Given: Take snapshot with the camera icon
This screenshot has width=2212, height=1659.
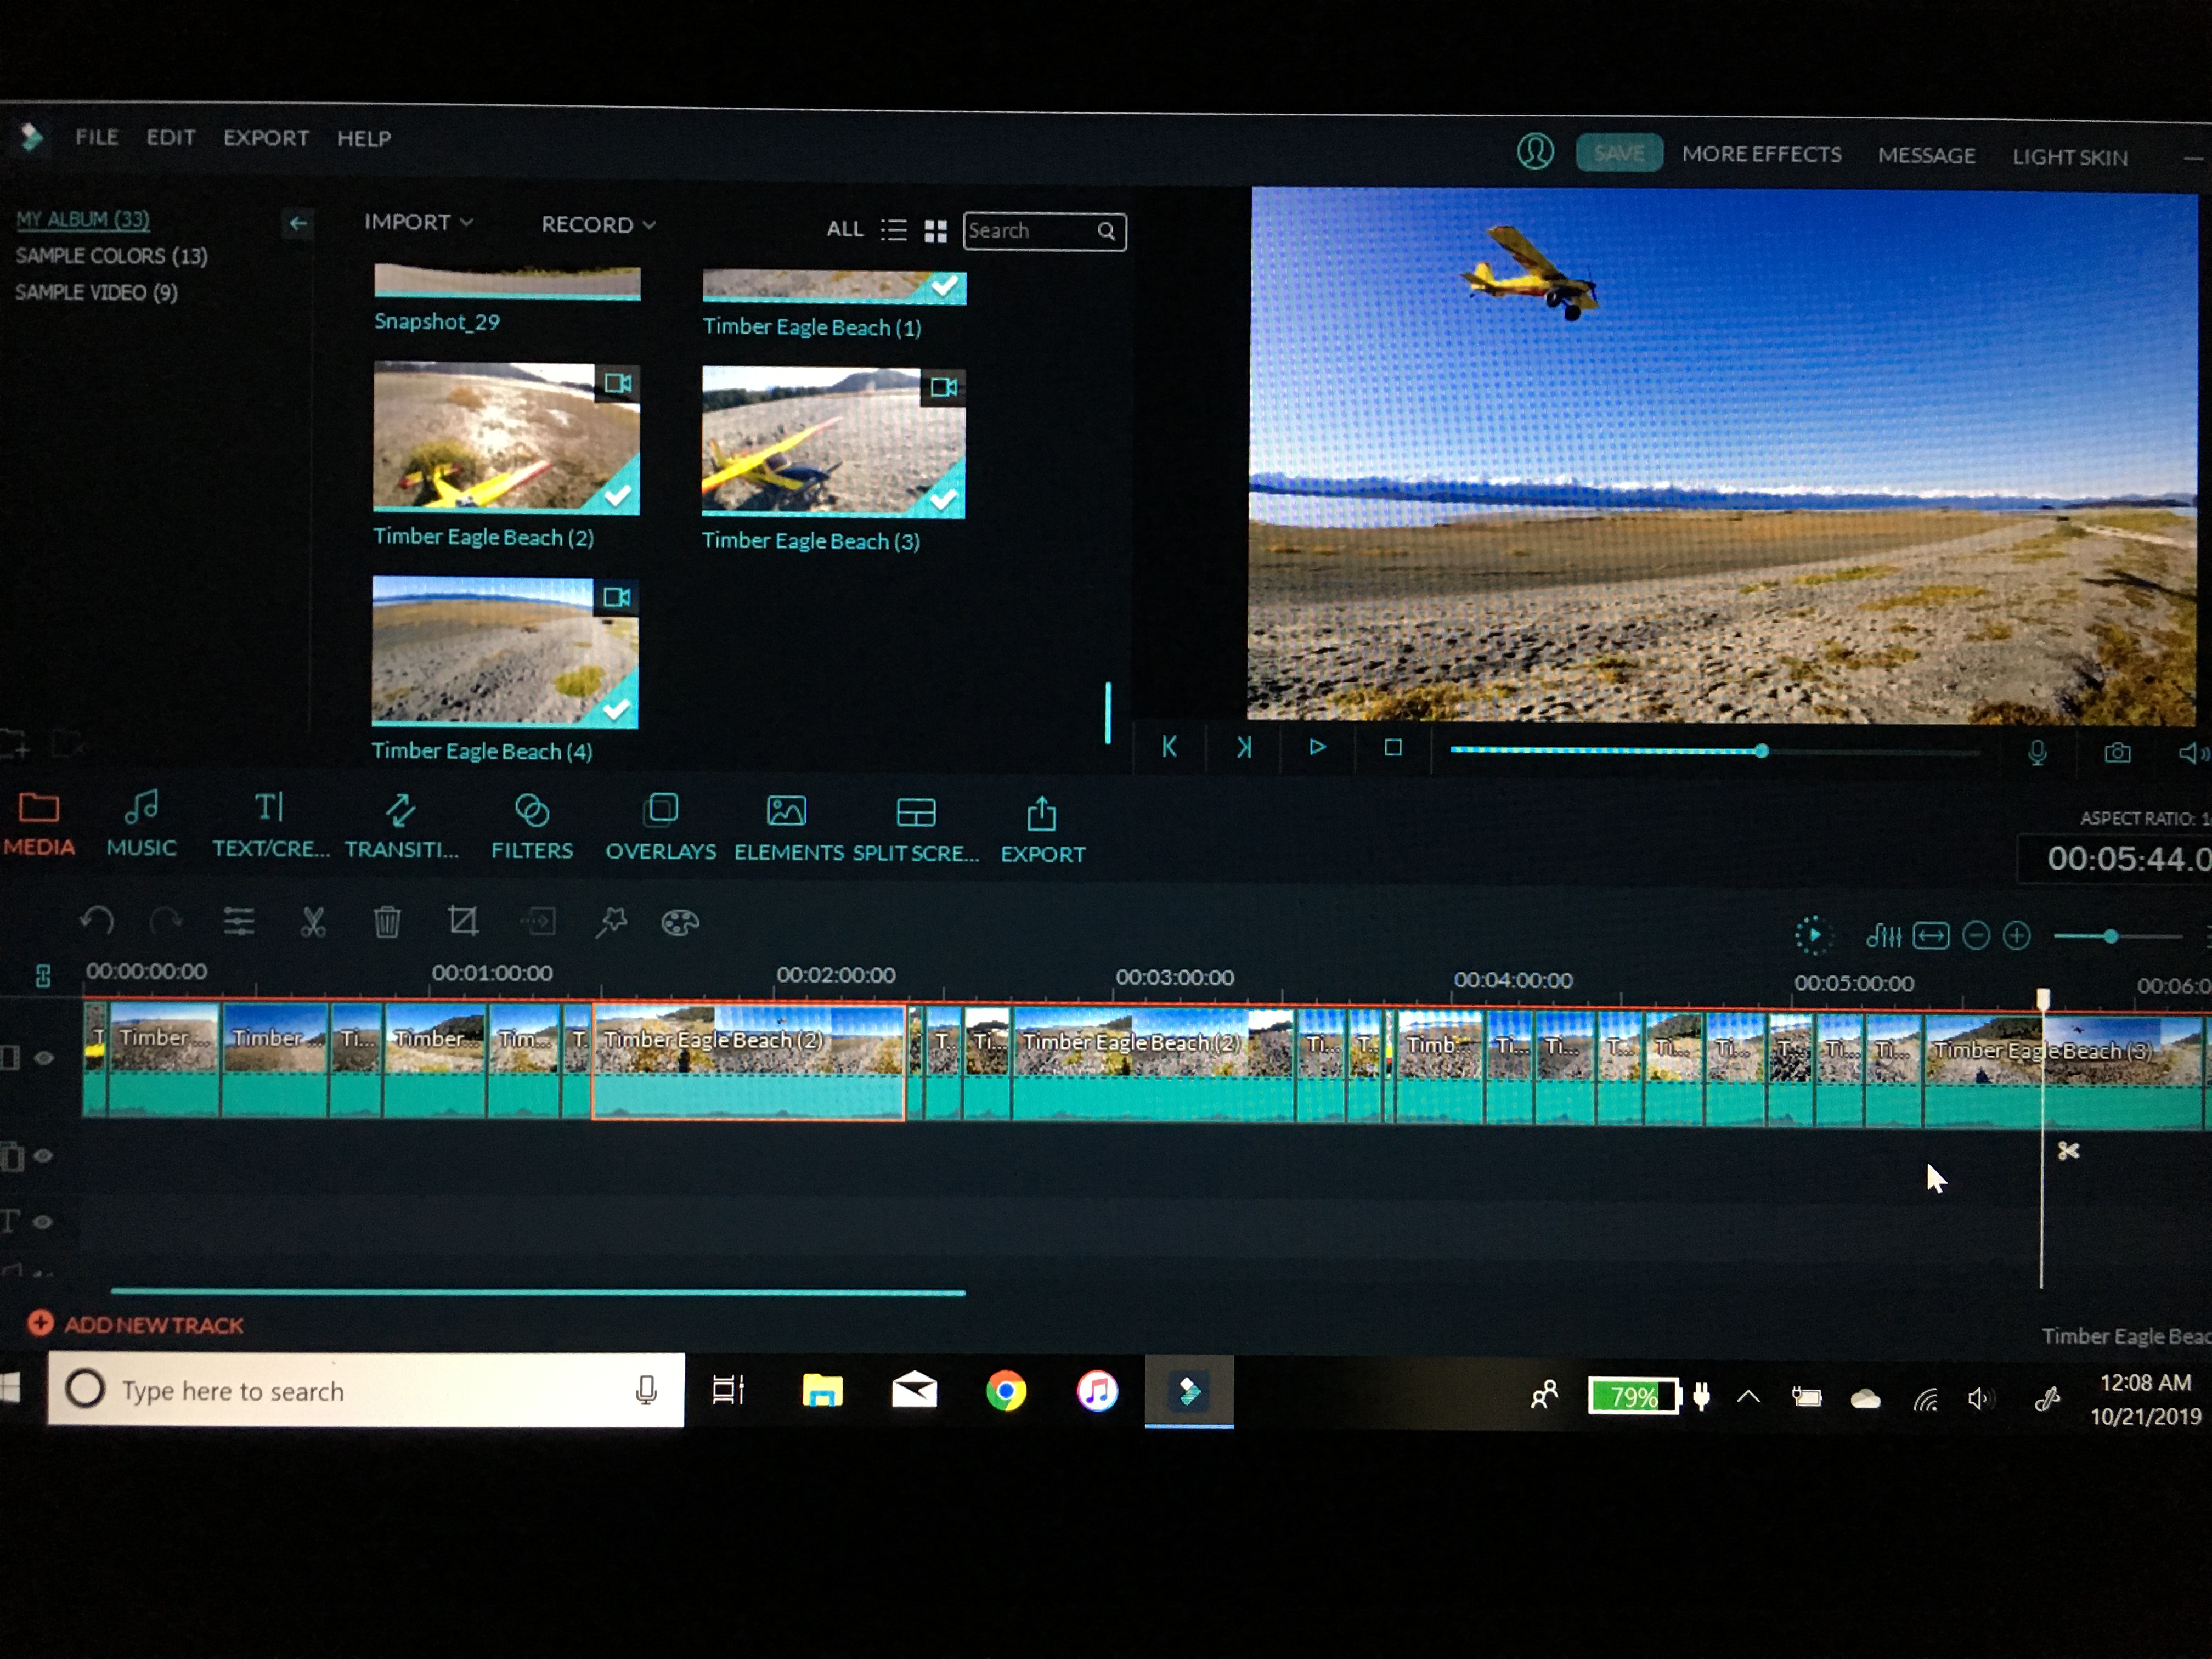Looking at the screenshot, I should pyautogui.click(x=2117, y=752).
